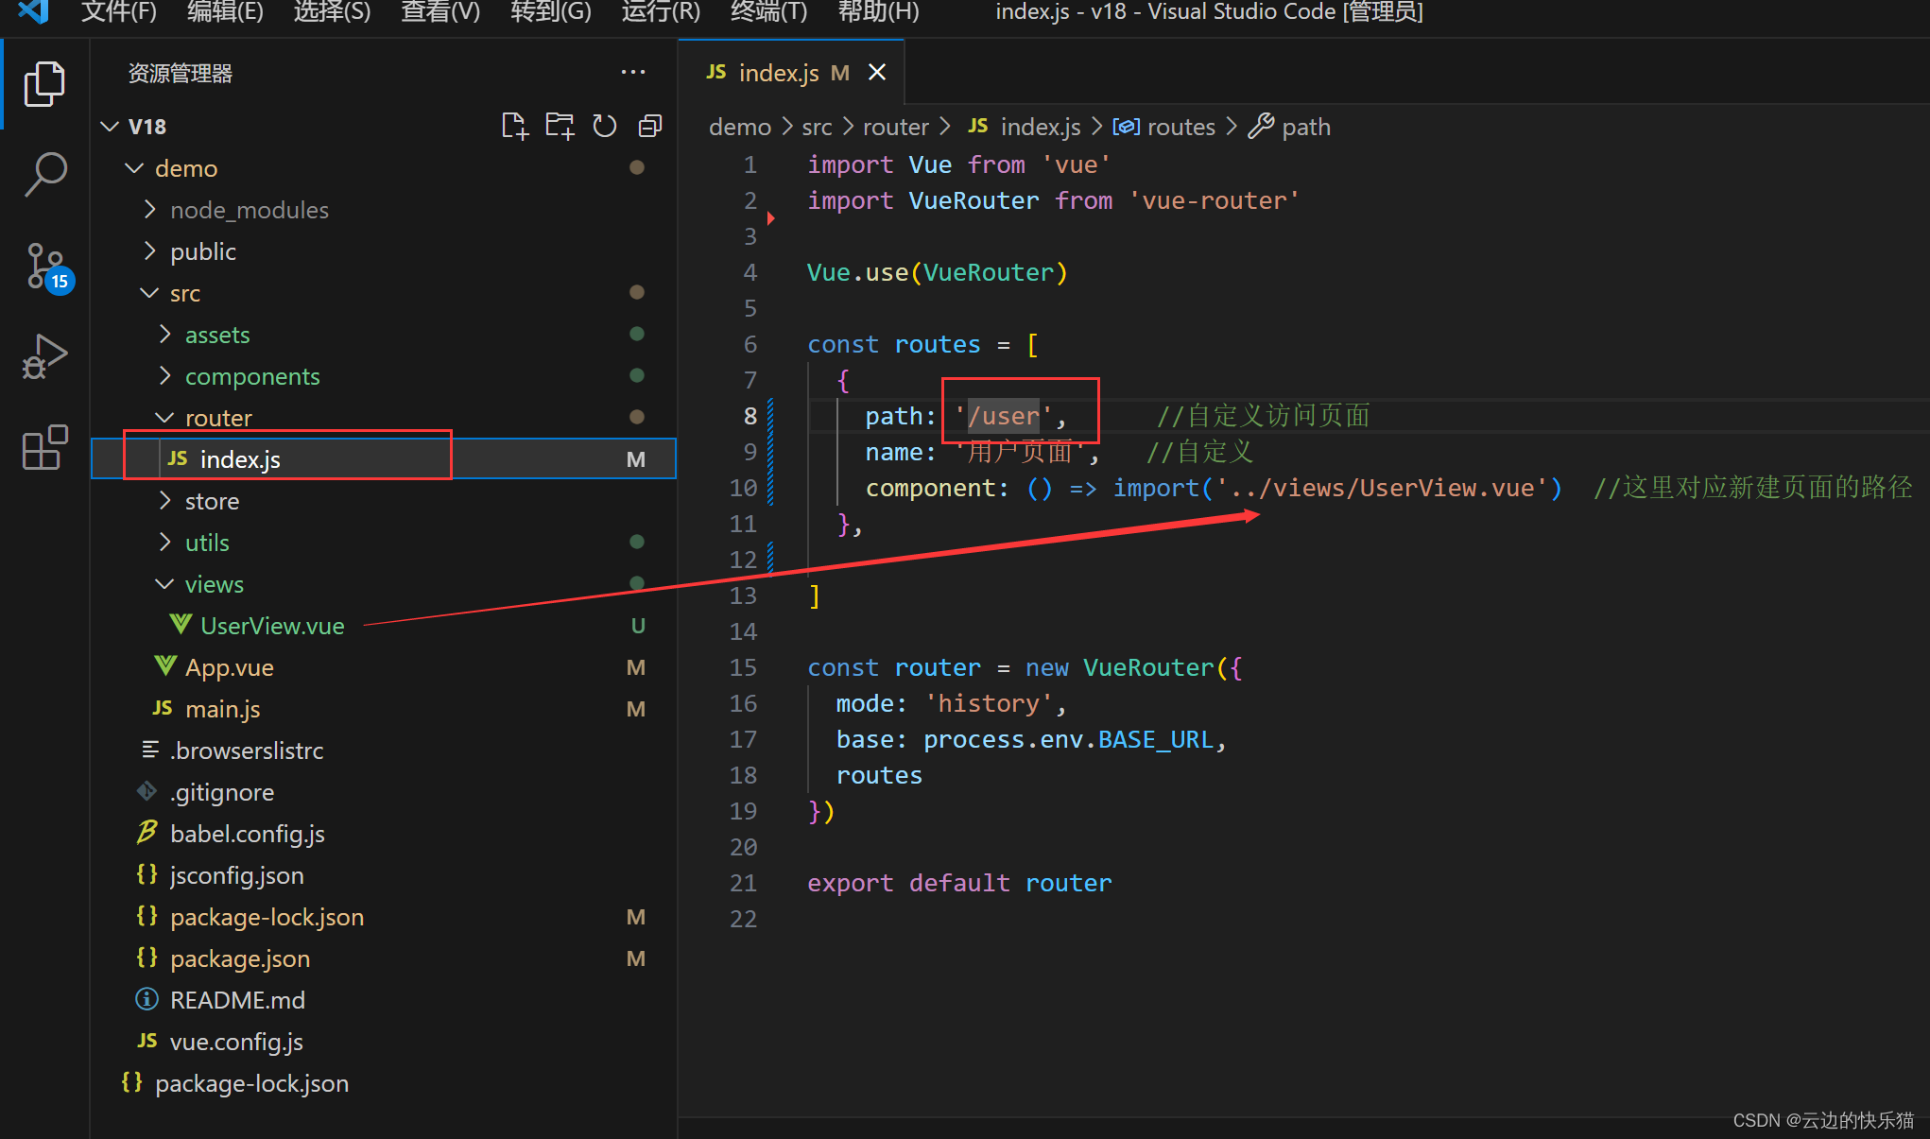Open the Extensions view icon

tap(44, 446)
